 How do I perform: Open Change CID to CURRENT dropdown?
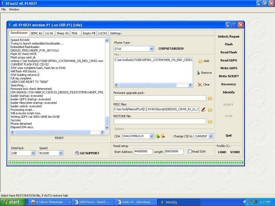(x=211, y=136)
